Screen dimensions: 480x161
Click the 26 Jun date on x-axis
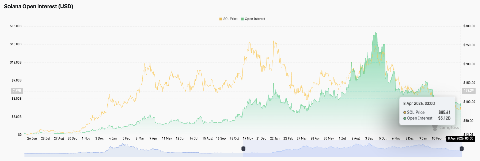[x=33, y=138]
